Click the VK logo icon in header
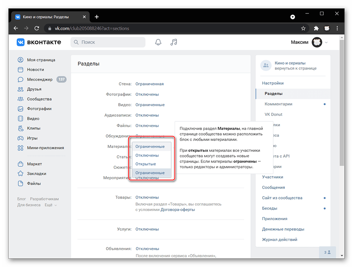Viewport: 353px width, 267px height. [x=20, y=42]
